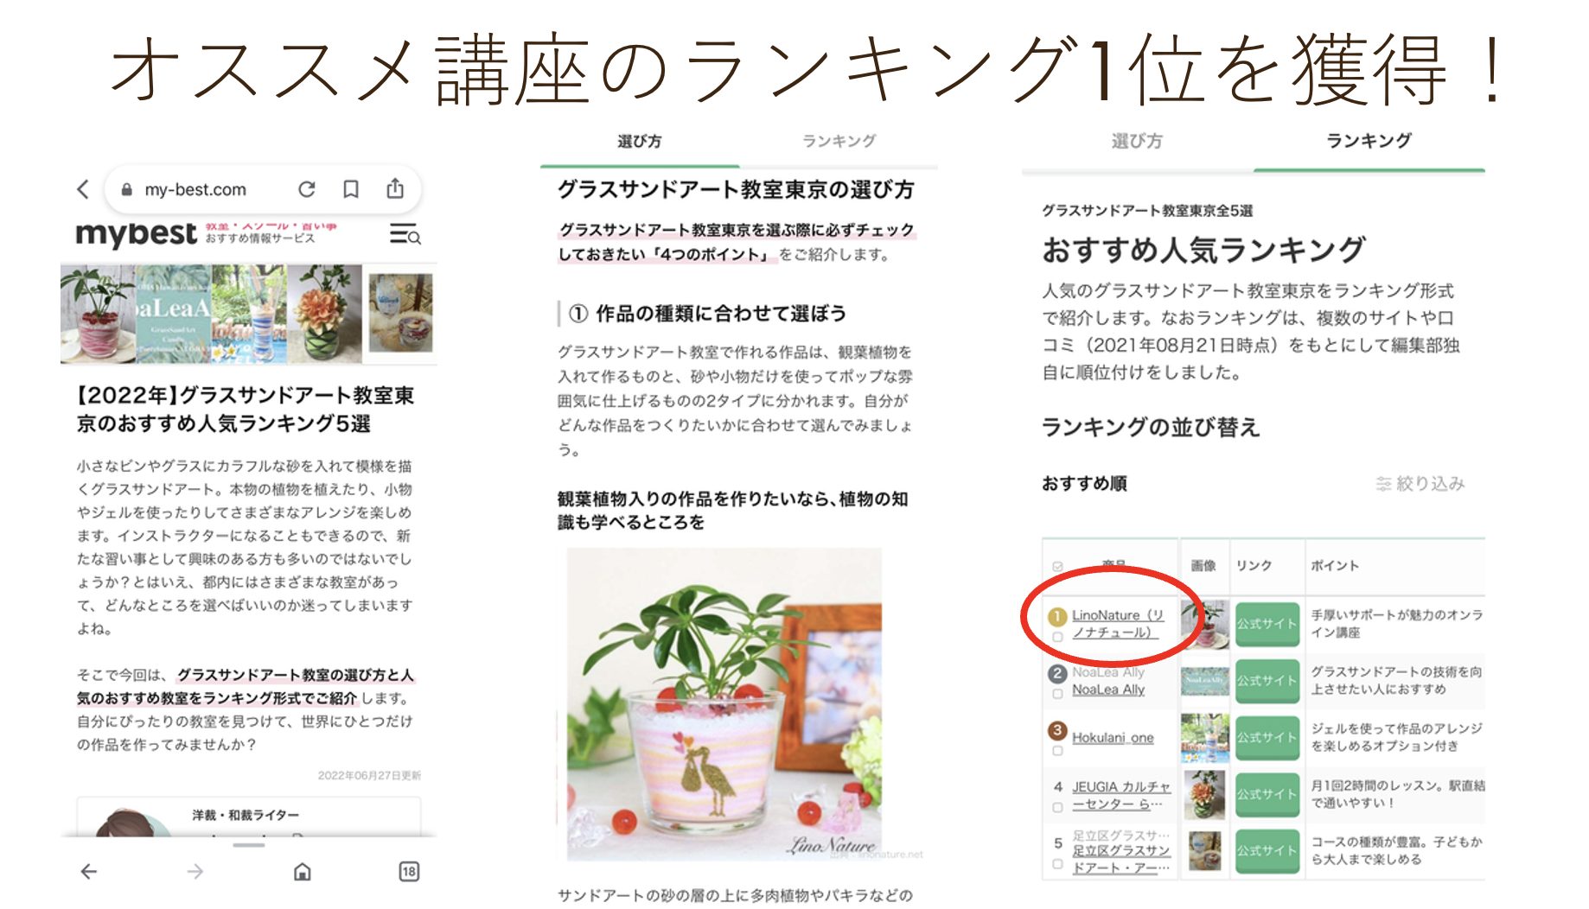Reload the my-best.com page
Screen dimensions: 1589x909
306,189
